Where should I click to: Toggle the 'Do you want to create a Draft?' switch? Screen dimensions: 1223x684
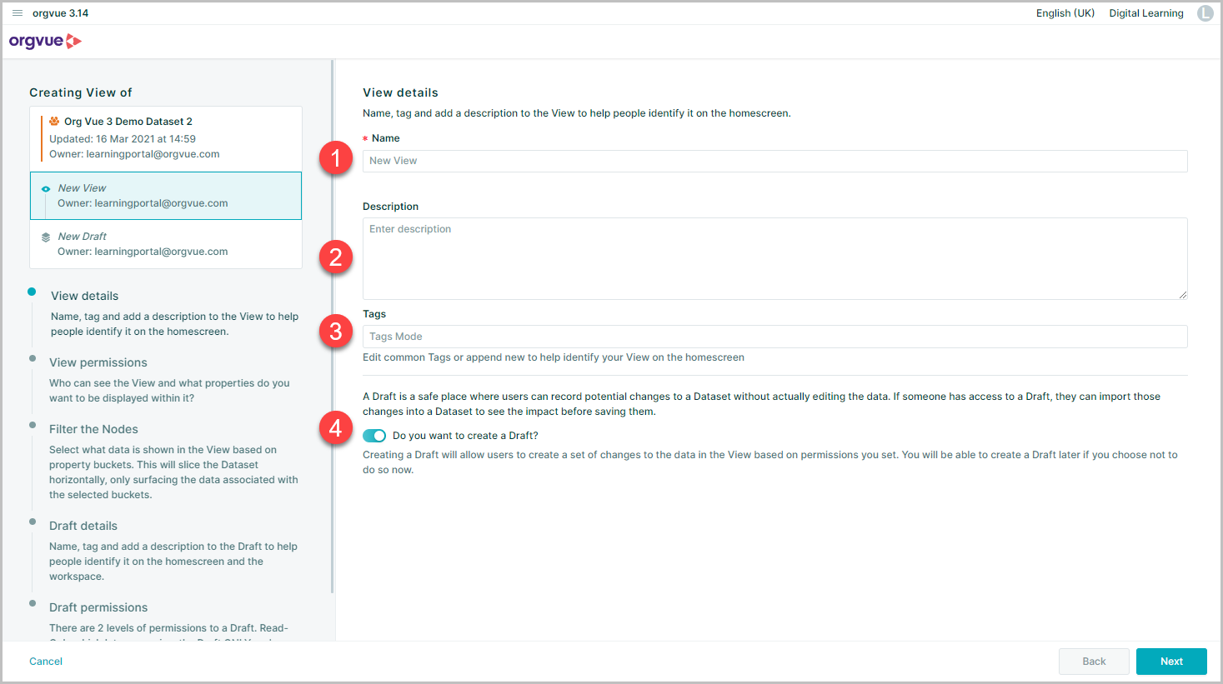(374, 436)
